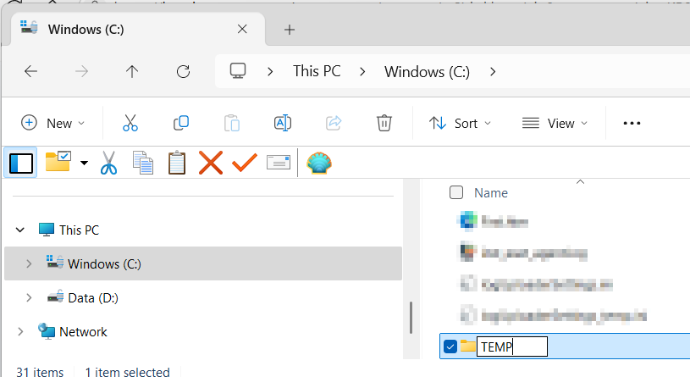Viewport: 690px width, 377px height.
Task: Uncheck the TEMP folder checkbox
Action: coord(450,347)
